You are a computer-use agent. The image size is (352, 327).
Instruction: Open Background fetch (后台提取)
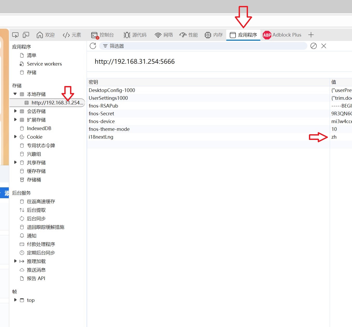[x=36, y=210]
